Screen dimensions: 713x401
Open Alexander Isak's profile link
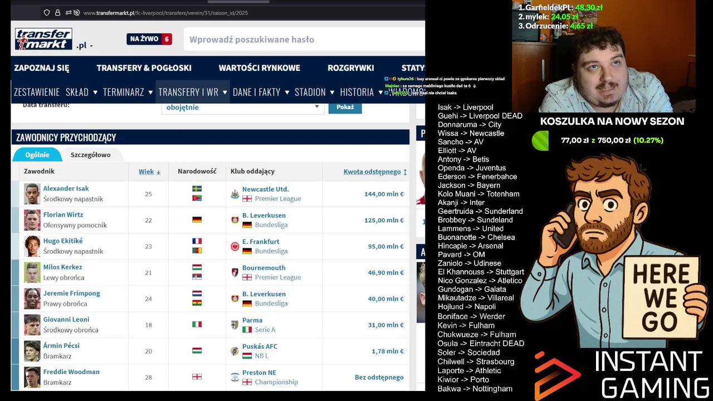66,189
